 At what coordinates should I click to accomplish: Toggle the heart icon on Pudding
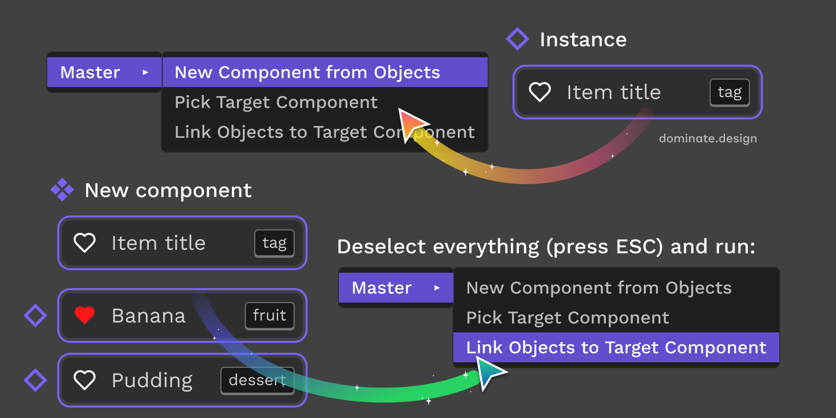(x=85, y=380)
